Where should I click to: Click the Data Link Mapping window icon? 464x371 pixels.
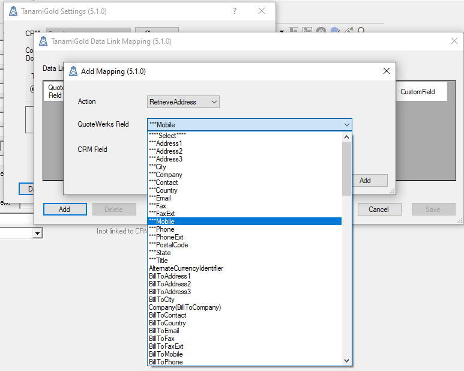click(43, 41)
